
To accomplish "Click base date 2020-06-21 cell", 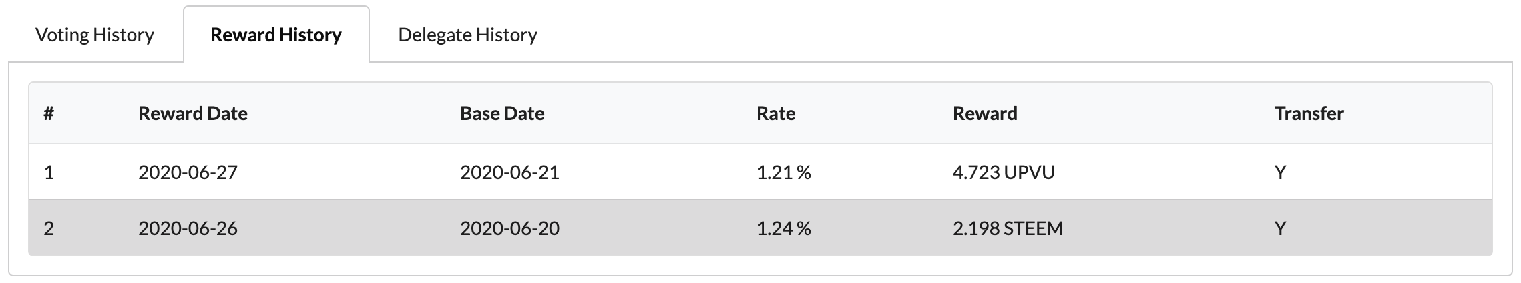I will point(509,172).
